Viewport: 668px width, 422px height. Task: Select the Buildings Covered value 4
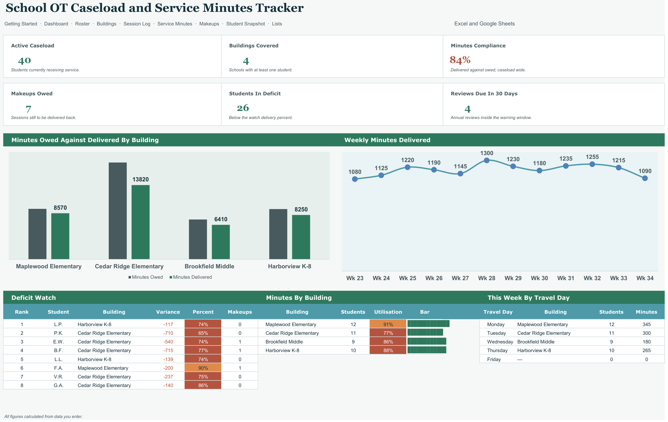point(246,61)
